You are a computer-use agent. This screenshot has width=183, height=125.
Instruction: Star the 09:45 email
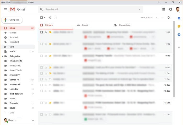click(46, 67)
